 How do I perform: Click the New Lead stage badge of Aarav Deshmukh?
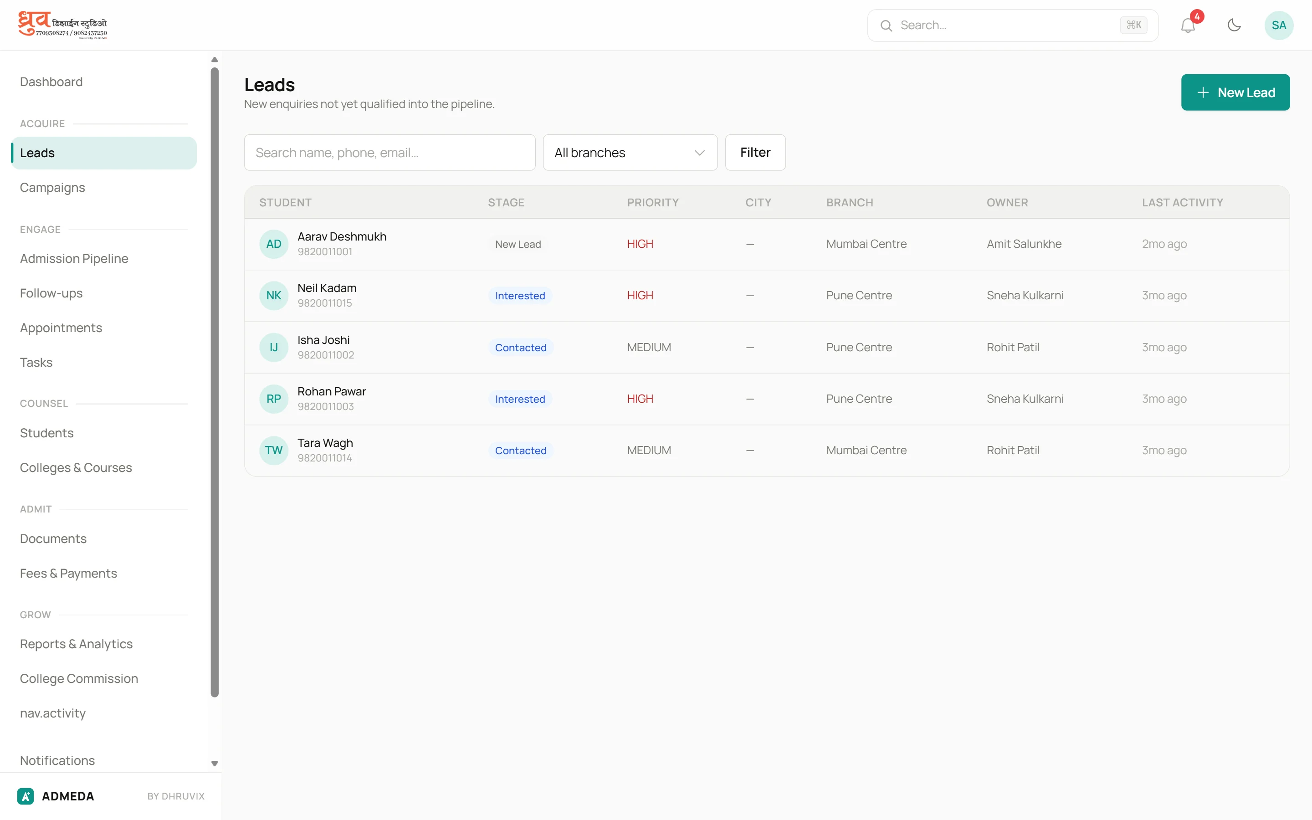pyautogui.click(x=518, y=245)
